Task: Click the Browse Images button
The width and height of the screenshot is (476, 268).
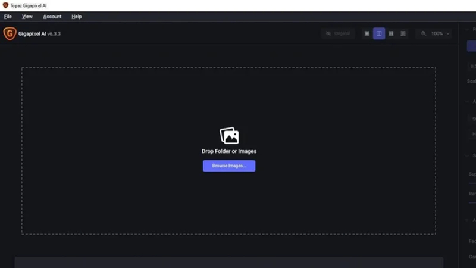Action: pos(229,166)
